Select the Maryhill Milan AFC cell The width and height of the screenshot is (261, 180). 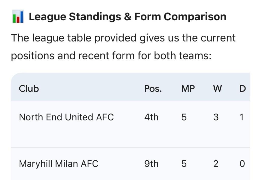click(x=59, y=164)
